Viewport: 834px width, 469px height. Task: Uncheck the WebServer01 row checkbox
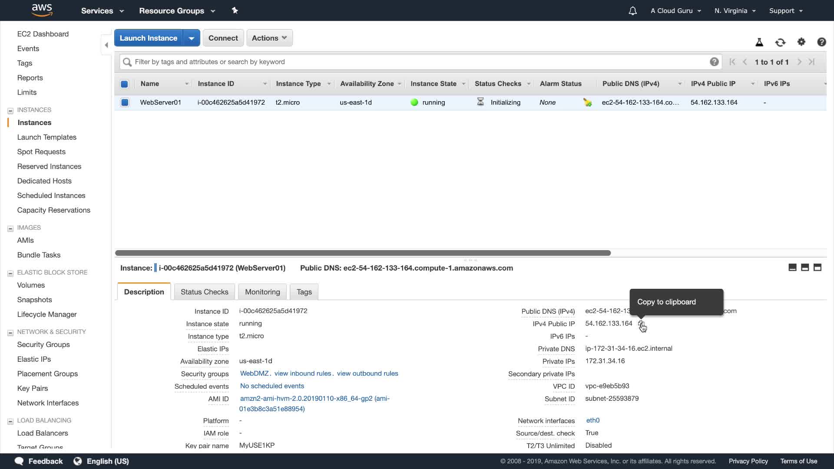pos(125,102)
